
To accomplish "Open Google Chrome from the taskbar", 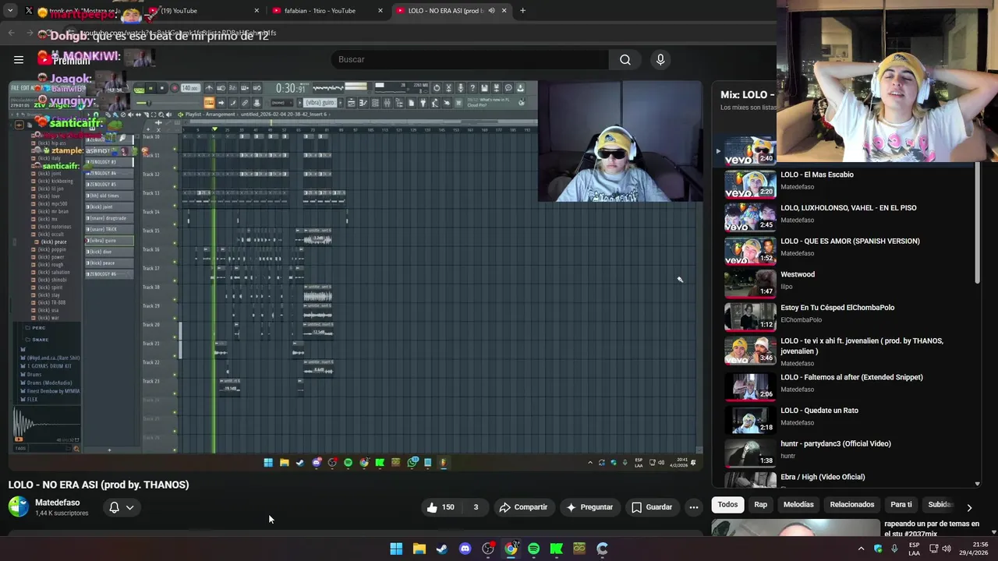I will [511, 549].
